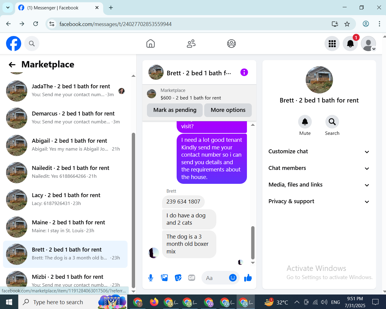Expand the Customize chat section
Viewport: 386px width, 309px height.
[319, 151]
